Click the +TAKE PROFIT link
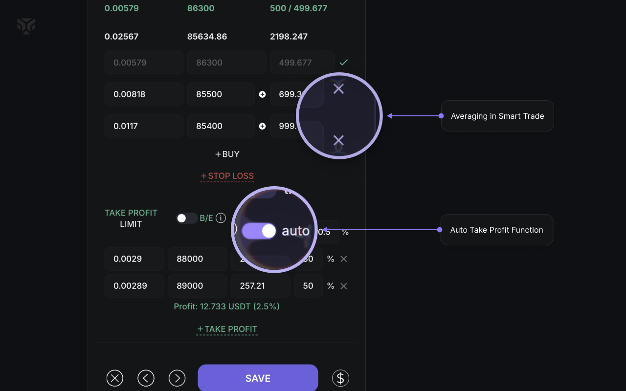Viewport: 626px width, 391px height. point(227,329)
